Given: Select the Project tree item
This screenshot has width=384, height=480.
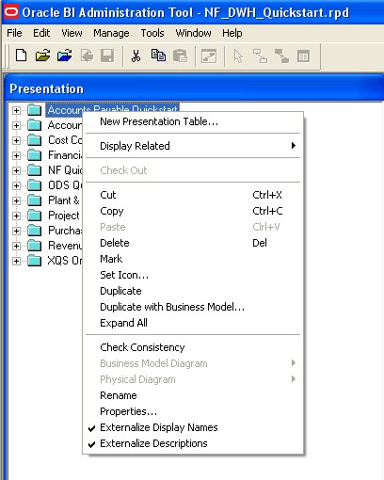Looking at the screenshot, I should (64, 216).
